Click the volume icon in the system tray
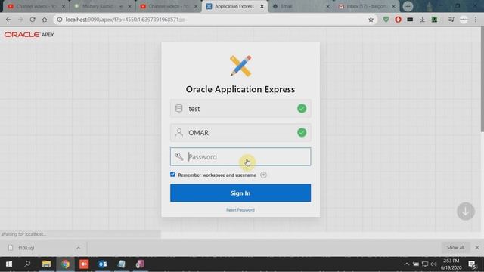This screenshot has width=484, height=272. pos(433,264)
